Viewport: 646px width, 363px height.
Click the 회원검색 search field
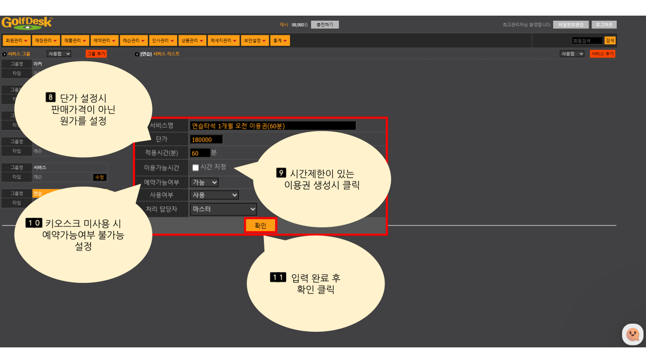[587, 41]
